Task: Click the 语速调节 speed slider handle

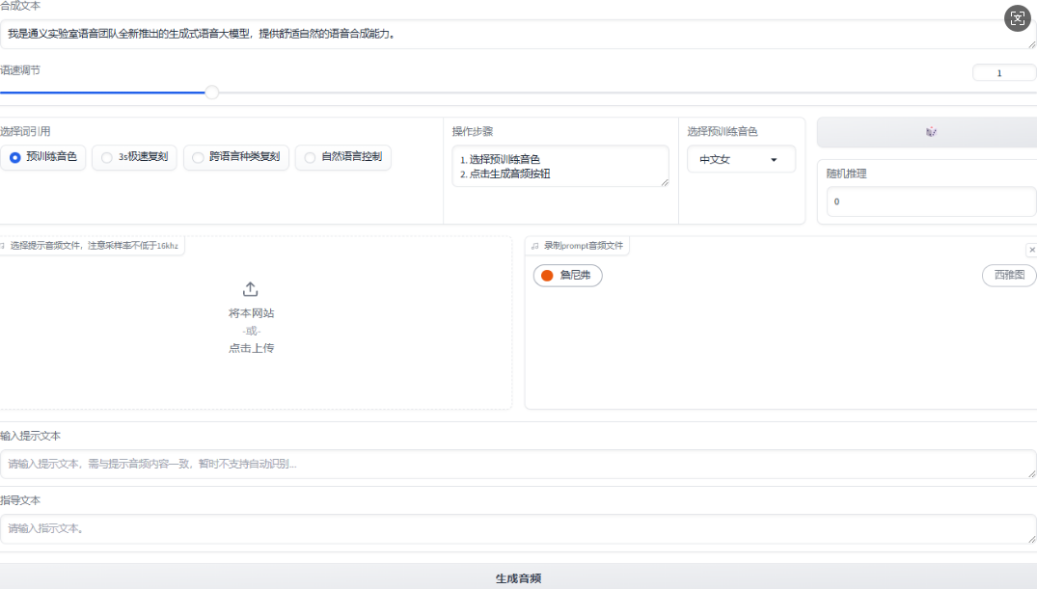Action: [212, 92]
